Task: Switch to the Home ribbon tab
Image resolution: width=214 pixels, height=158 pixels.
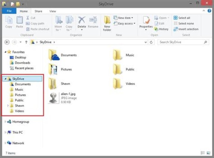Action: click(x=23, y=11)
